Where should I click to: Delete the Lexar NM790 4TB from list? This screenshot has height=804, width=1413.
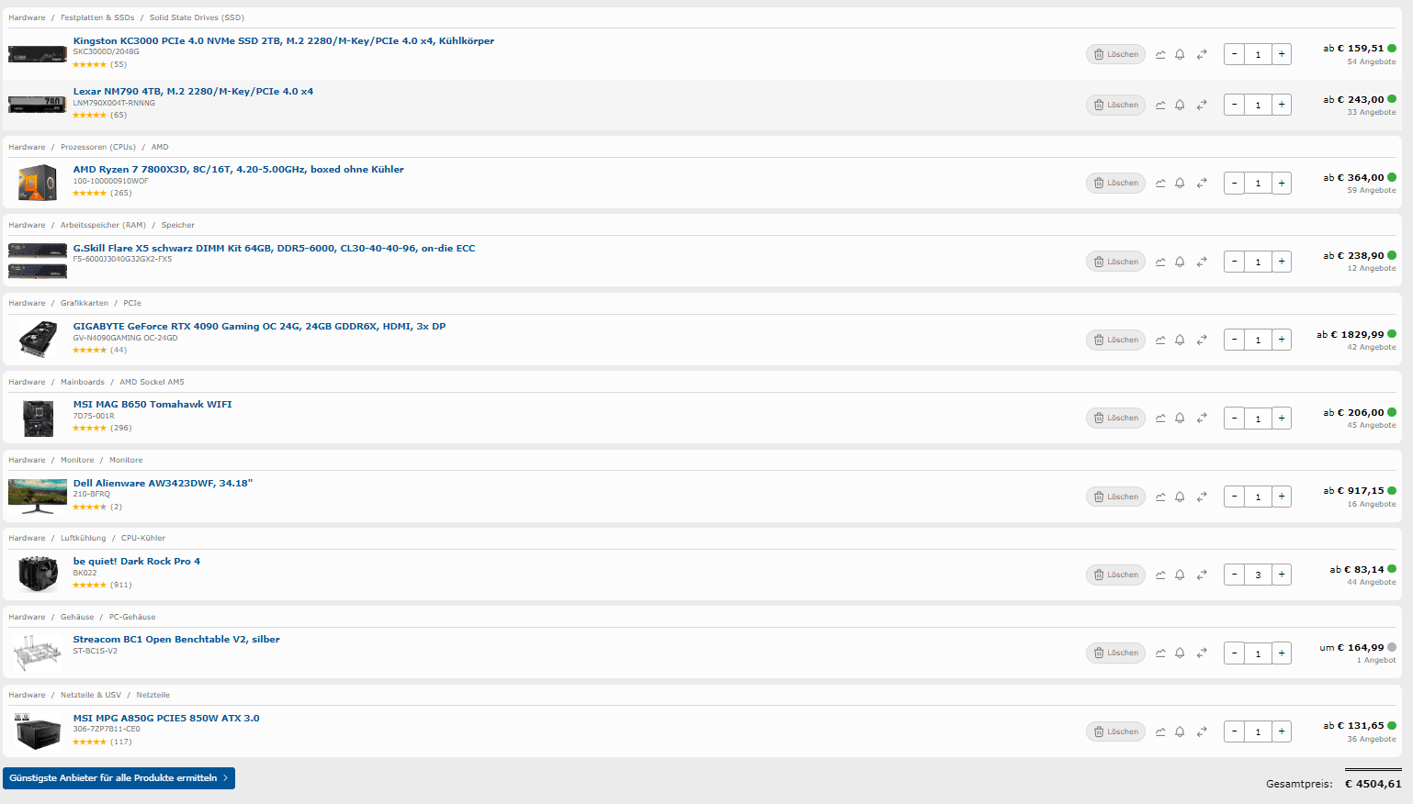tap(1115, 105)
